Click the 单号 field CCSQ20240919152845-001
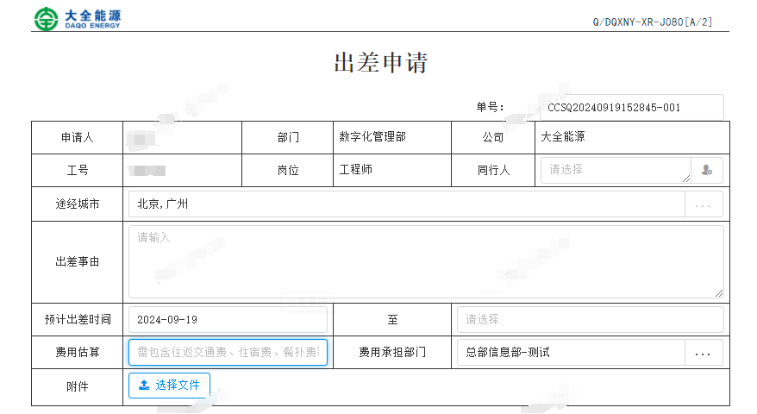757x414 pixels. click(x=633, y=107)
